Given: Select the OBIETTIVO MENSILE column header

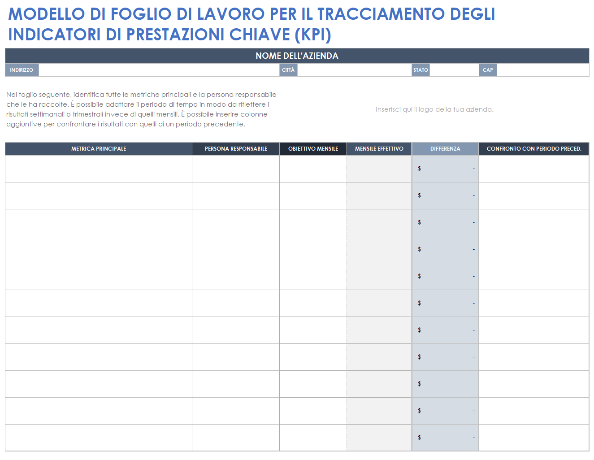Looking at the screenshot, I should [313, 149].
